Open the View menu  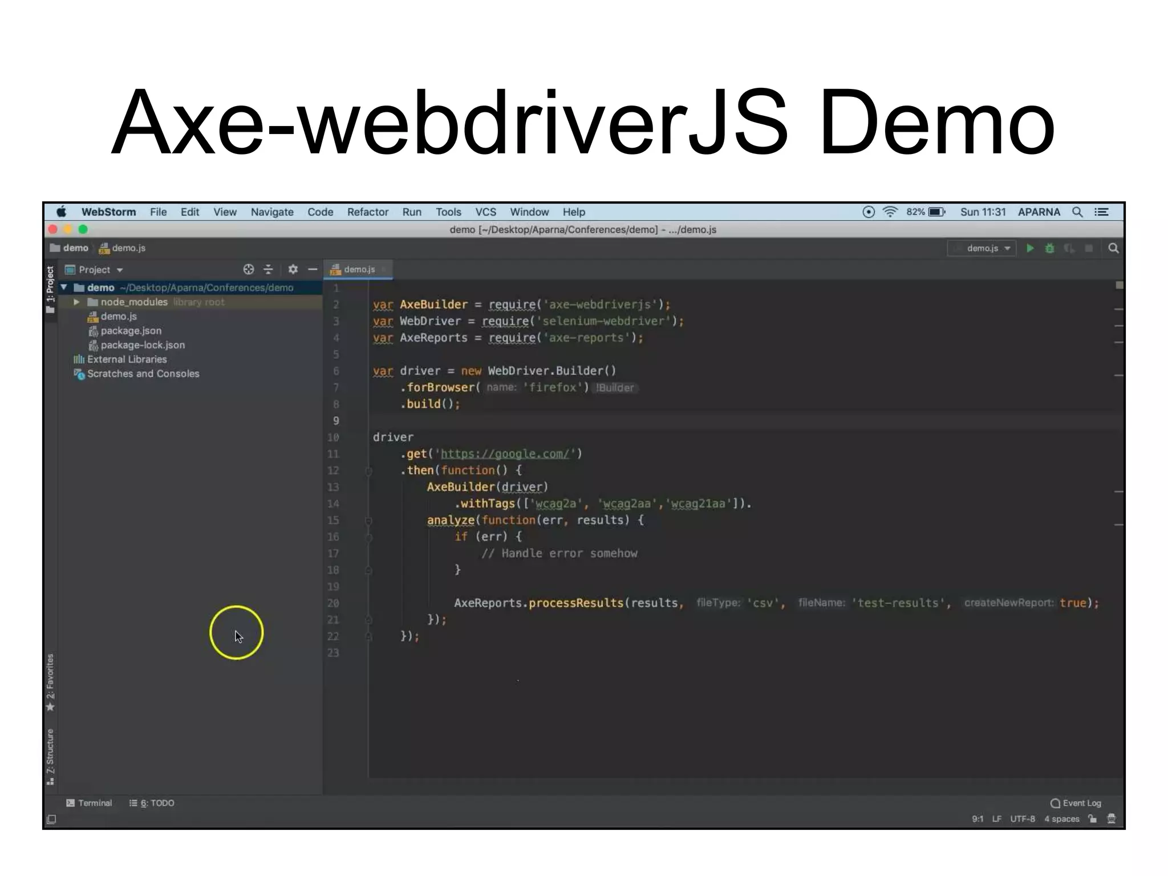225,212
